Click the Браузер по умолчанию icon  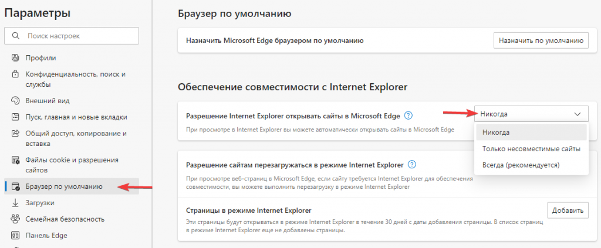click(x=15, y=187)
